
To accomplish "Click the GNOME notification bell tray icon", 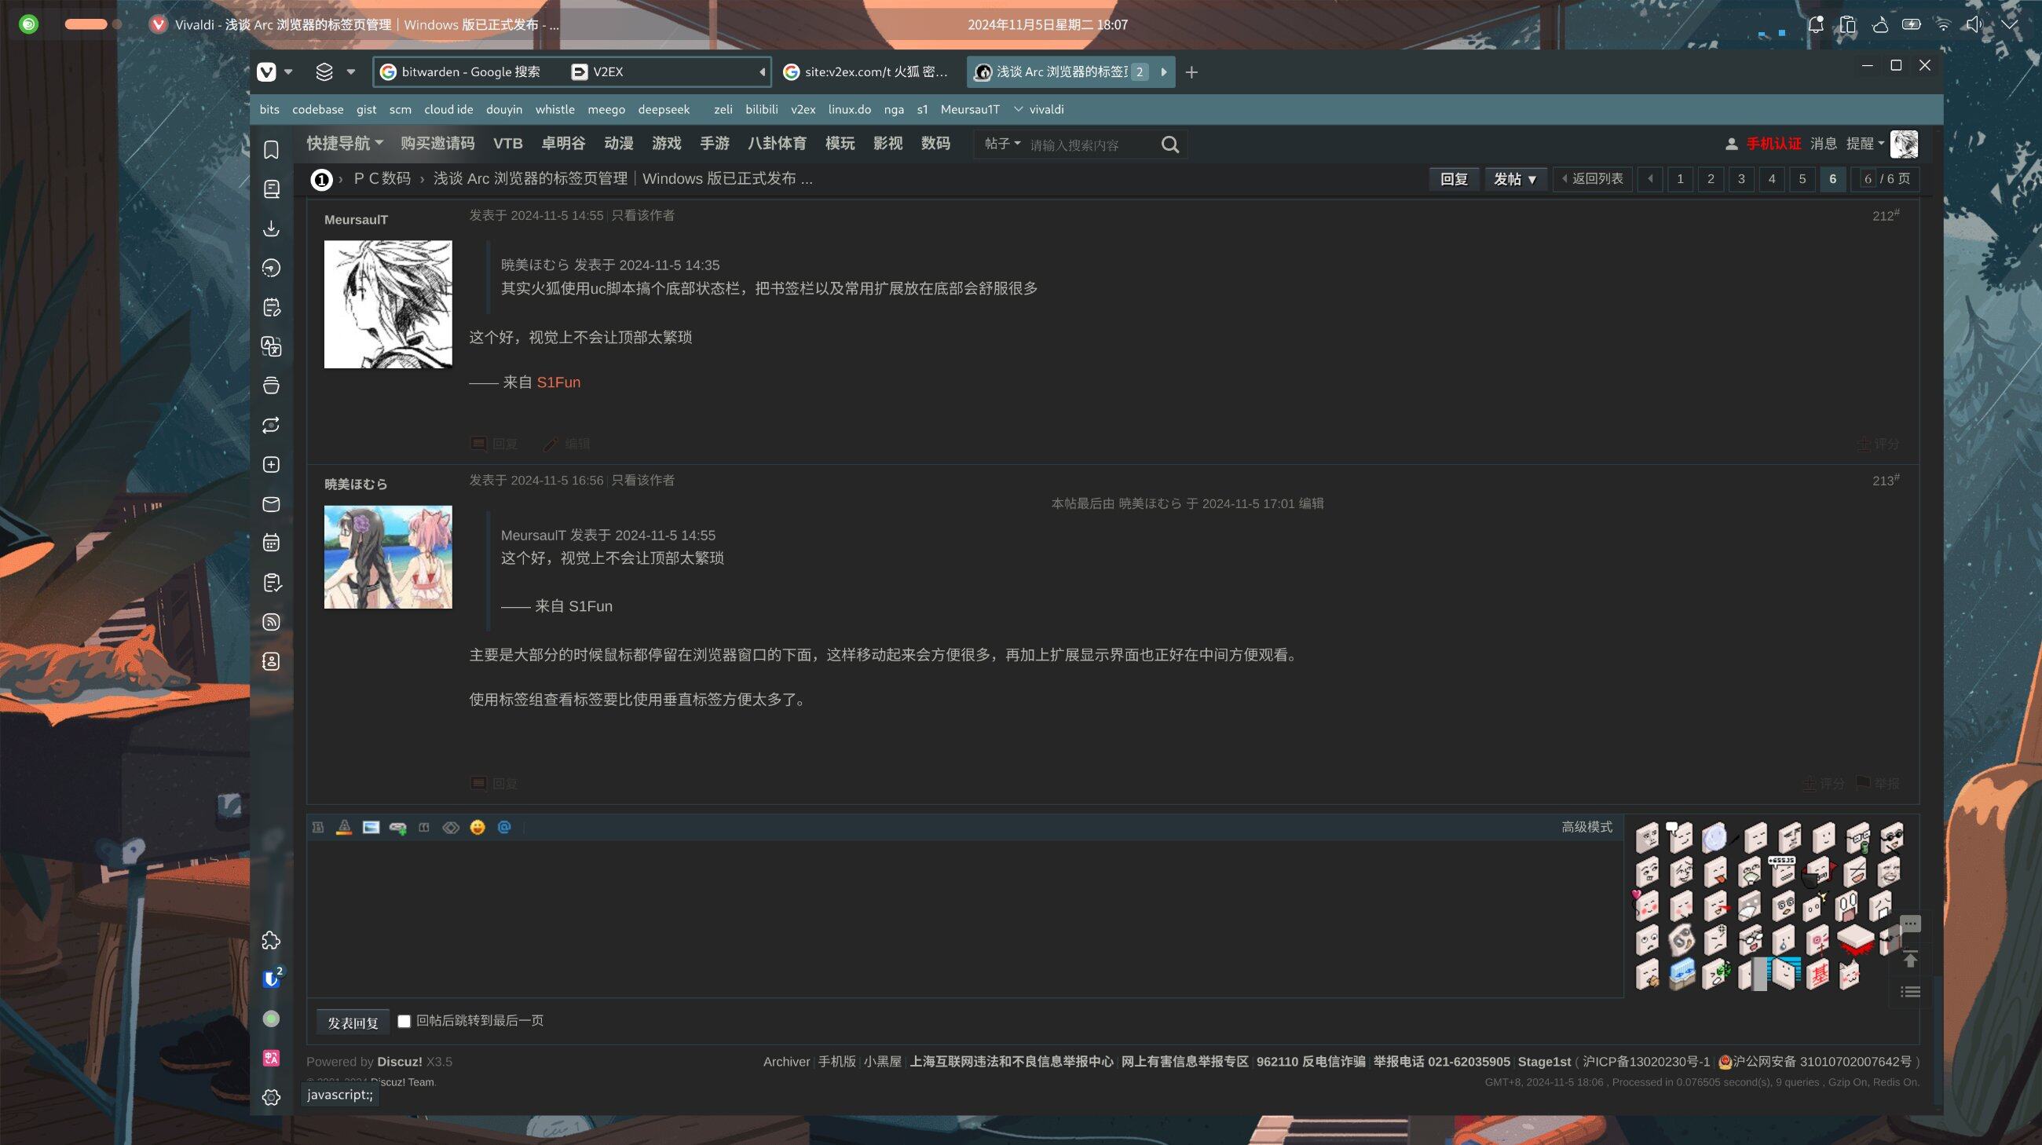I will click(1814, 24).
